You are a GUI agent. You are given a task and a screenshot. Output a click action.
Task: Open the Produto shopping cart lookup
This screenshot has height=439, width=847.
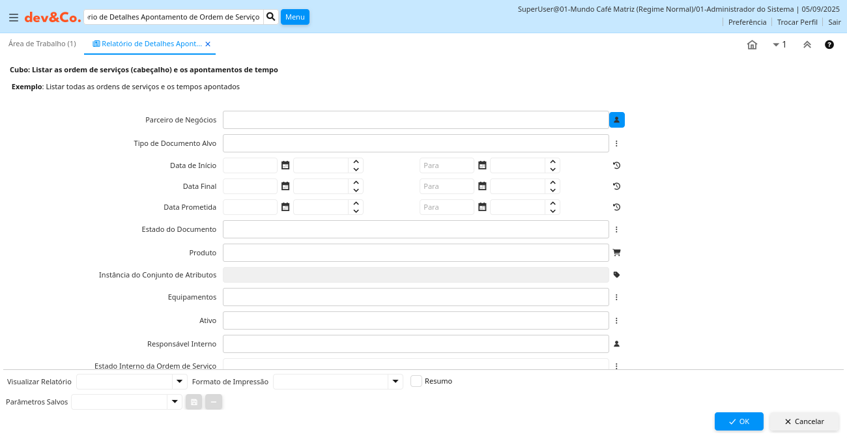click(x=616, y=252)
